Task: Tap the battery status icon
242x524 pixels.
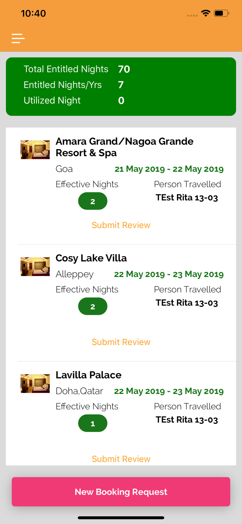Action: pos(221,14)
